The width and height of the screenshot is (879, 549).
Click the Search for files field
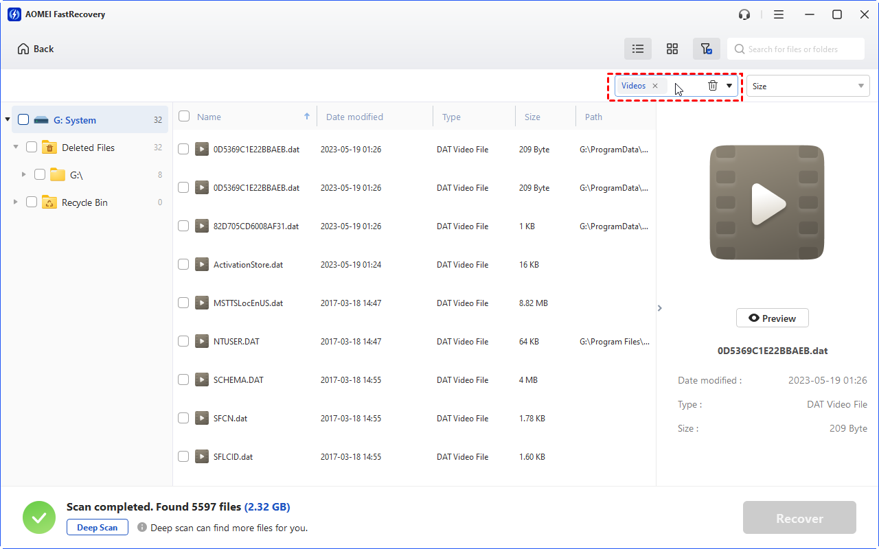797,49
